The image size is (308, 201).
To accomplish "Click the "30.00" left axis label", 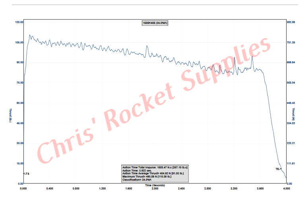I will click(x=20, y=143).
